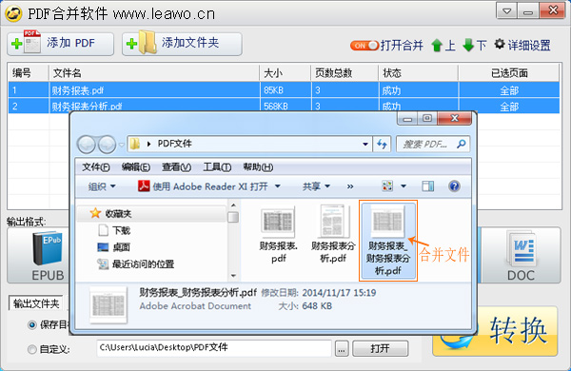This screenshot has width=571, height=371.
Task: Click the output path input field
Action: 214,348
